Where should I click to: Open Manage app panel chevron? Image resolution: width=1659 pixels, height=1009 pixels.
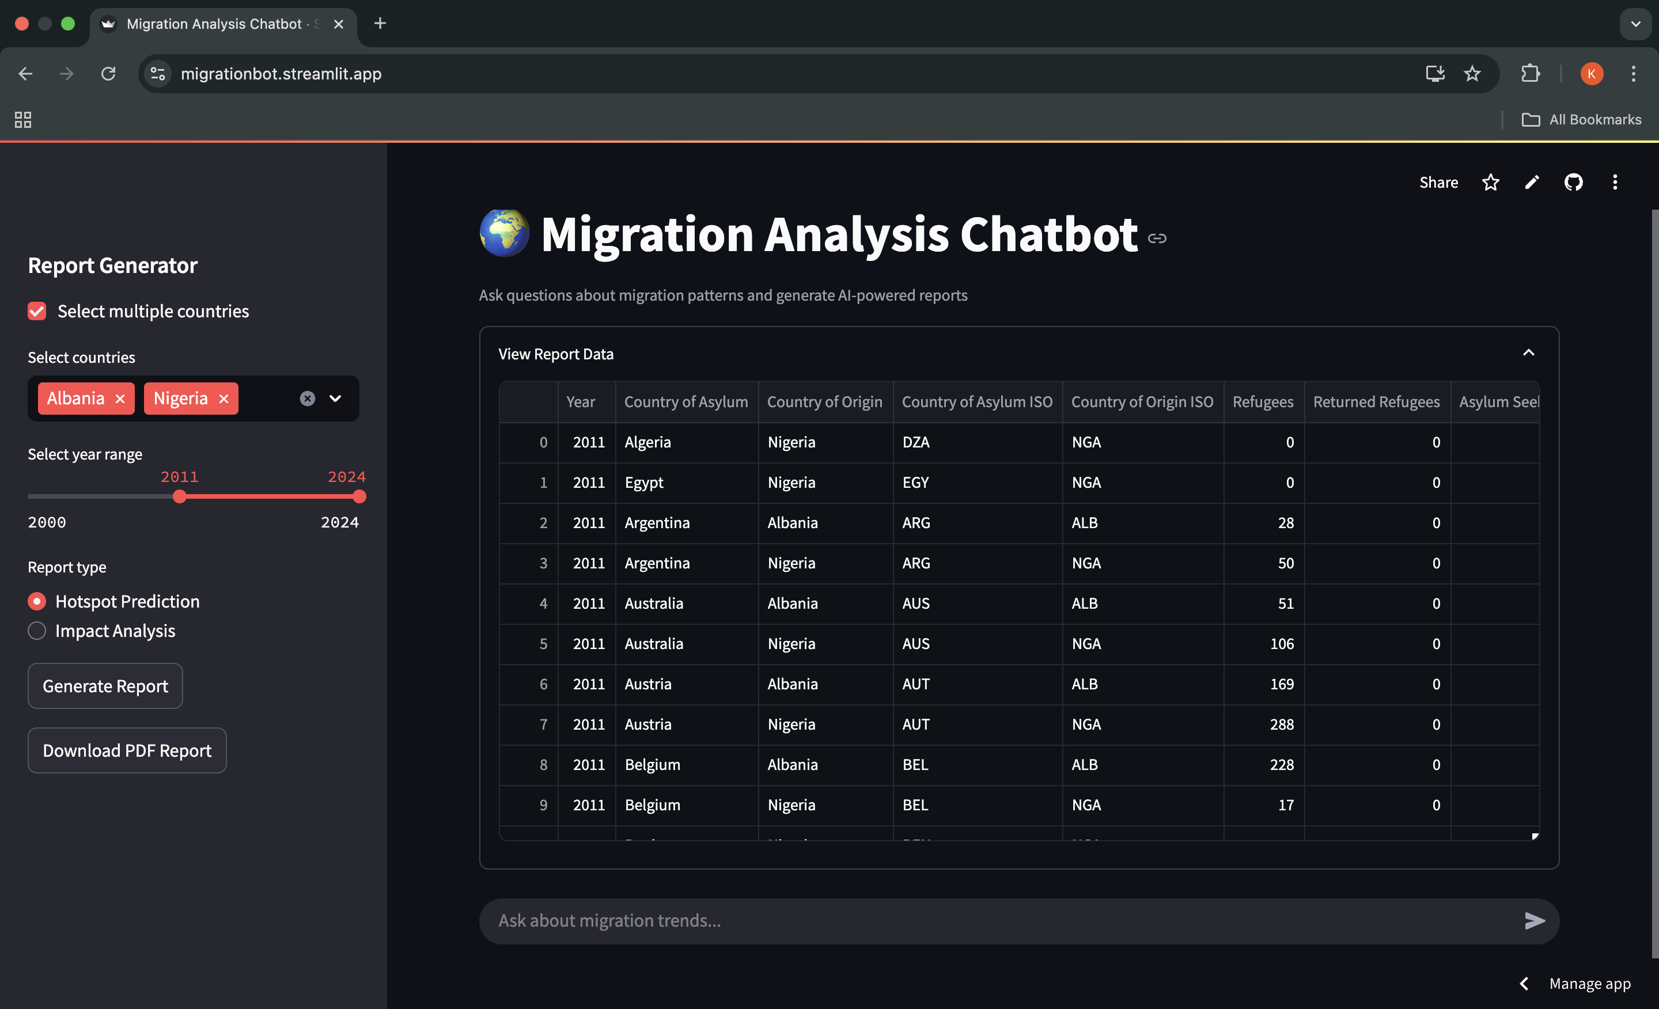pyautogui.click(x=1524, y=984)
